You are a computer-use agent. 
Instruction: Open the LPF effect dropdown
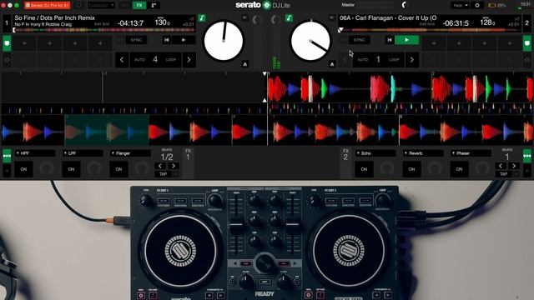click(83, 153)
